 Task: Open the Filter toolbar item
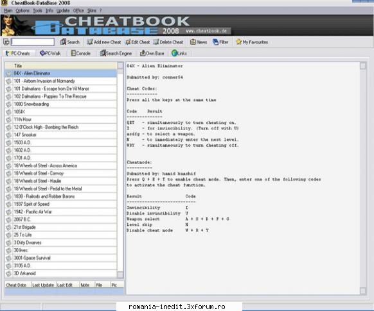point(220,42)
